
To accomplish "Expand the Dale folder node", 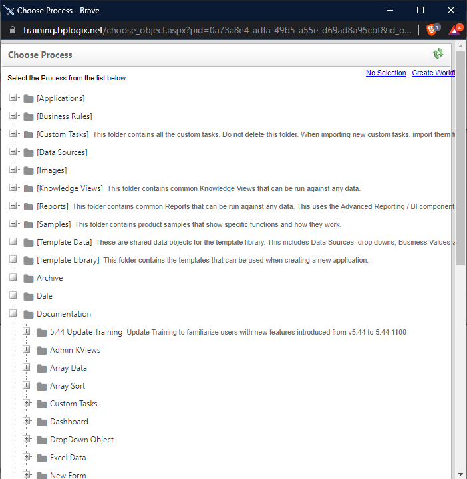I will tap(13, 295).
